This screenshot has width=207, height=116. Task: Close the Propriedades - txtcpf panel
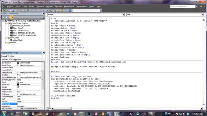pyautogui.click(x=43, y=53)
